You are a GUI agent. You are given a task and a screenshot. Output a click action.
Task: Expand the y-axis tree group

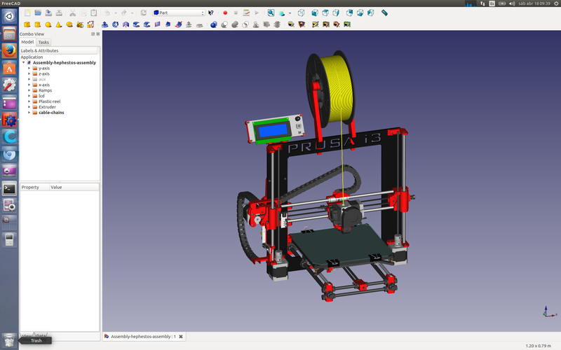29,68
